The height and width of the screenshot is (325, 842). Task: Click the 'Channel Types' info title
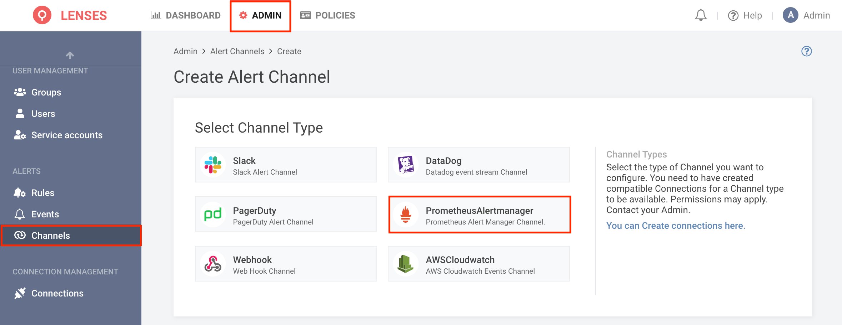tap(636, 154)
